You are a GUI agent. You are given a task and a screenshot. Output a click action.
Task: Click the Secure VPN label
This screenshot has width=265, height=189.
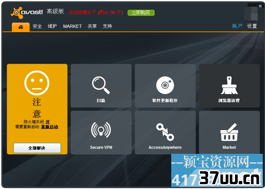click(101, 147)
